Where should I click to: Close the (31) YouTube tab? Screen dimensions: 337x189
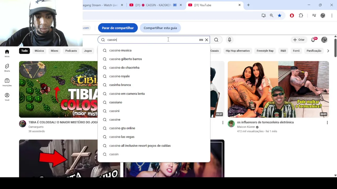click(x=239, y=5)
